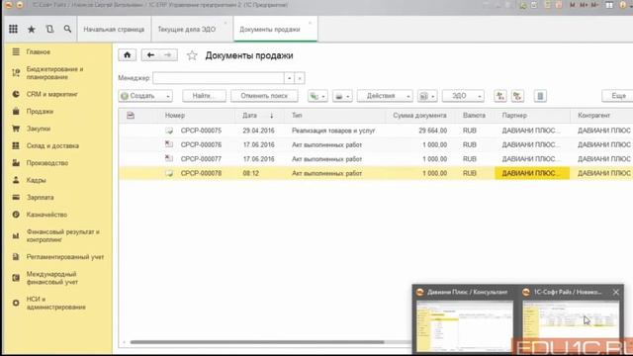Expand the Менеджер field dropdown arrow

(x=290, y=78)
